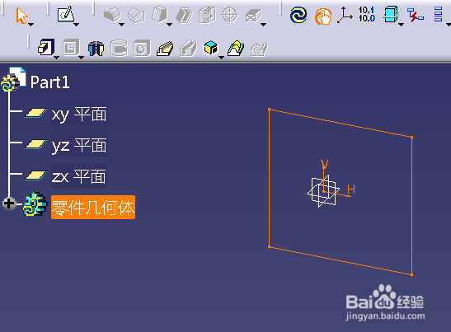The image size is (451, 332).
Task: Click the xy 平面 plane icon
Action: pos(35,113)
